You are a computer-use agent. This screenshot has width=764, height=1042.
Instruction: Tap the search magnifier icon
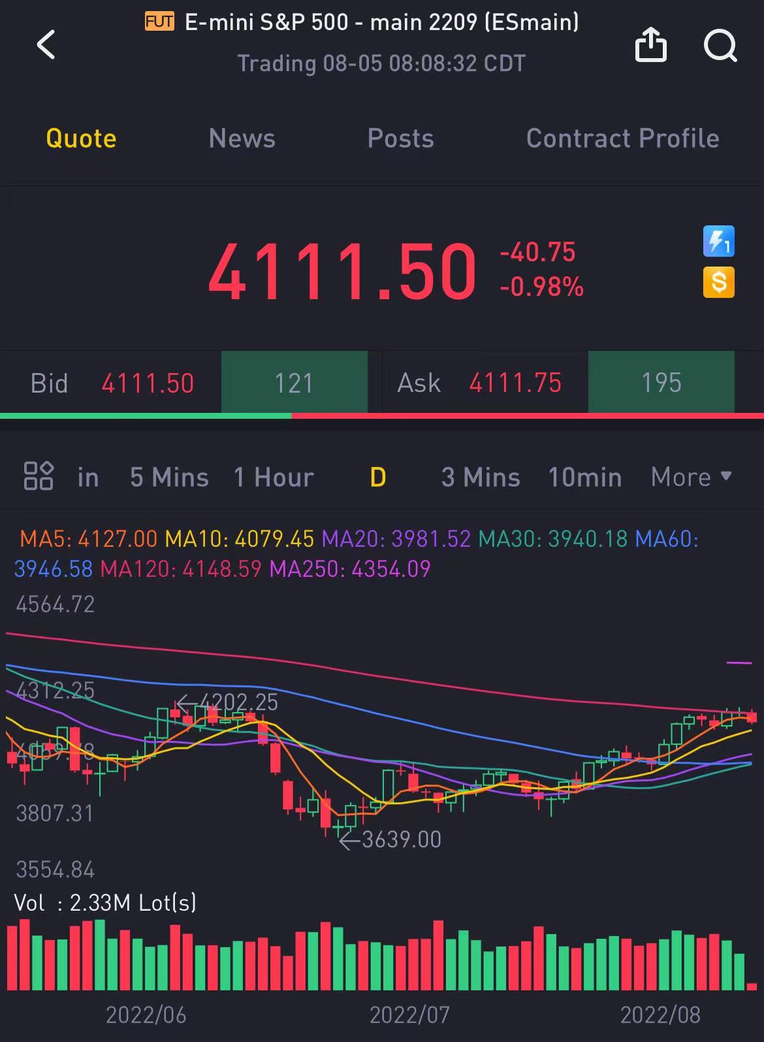(x=720, y=46)
